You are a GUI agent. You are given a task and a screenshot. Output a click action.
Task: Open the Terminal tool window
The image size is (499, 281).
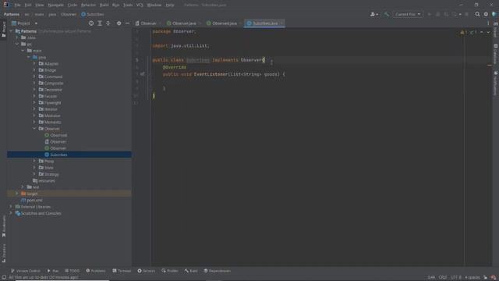(x=122, y=271)
